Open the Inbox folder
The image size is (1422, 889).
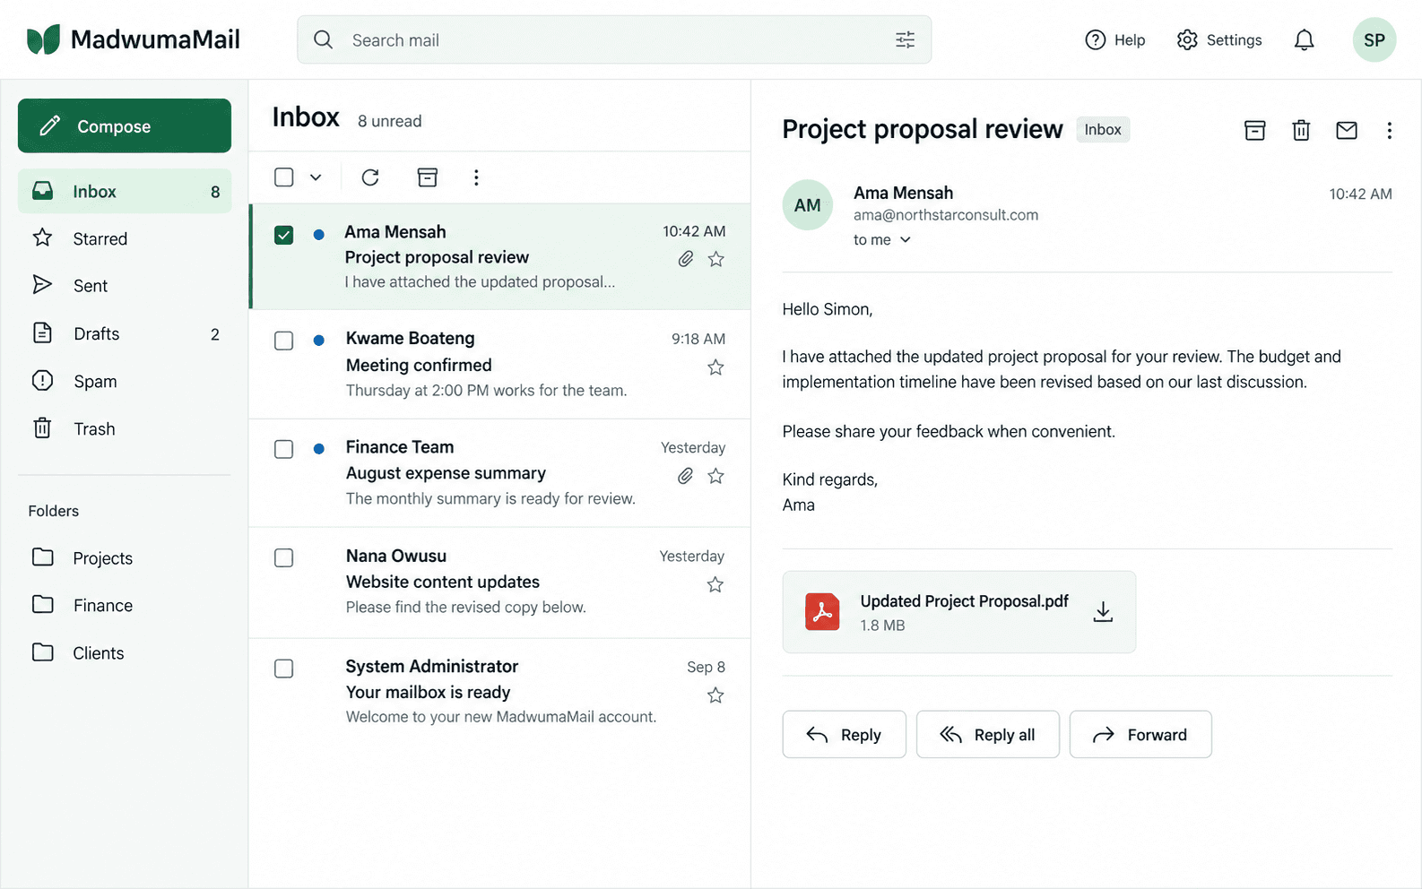point(125,191)
